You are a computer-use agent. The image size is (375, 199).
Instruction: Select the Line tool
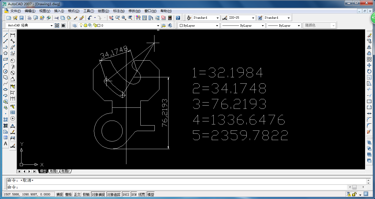5,35
